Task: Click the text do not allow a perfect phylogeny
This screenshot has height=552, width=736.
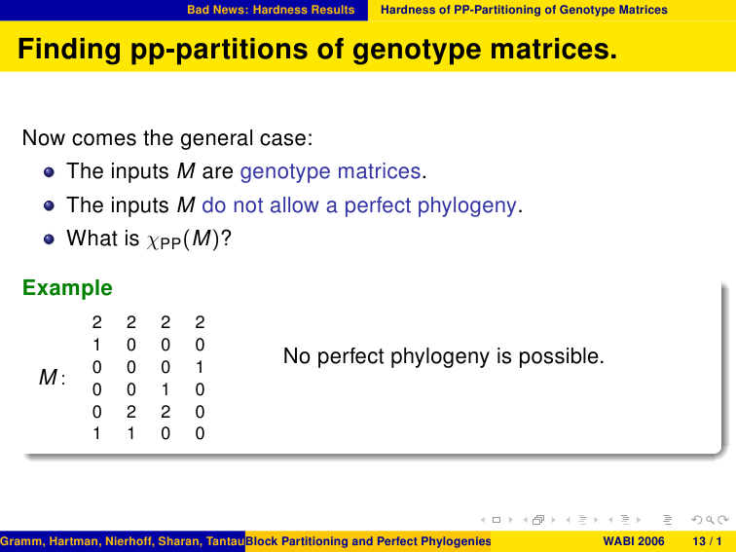Action: [x=359, y=205]
